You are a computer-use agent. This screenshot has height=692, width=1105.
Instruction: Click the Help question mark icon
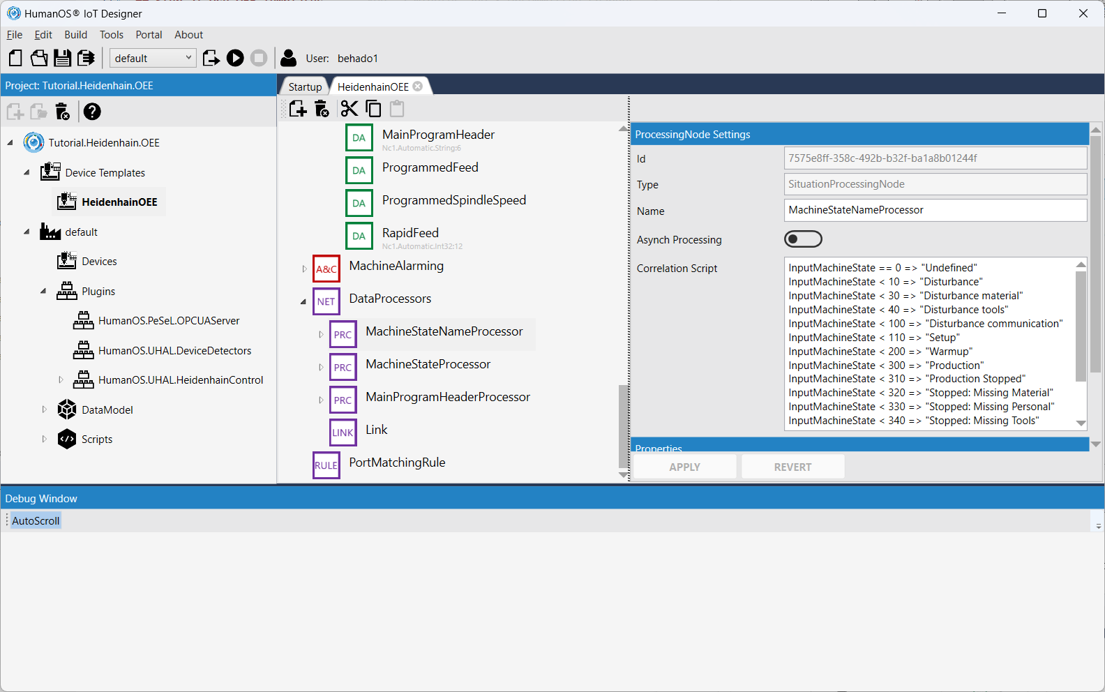tap(92, 112)
